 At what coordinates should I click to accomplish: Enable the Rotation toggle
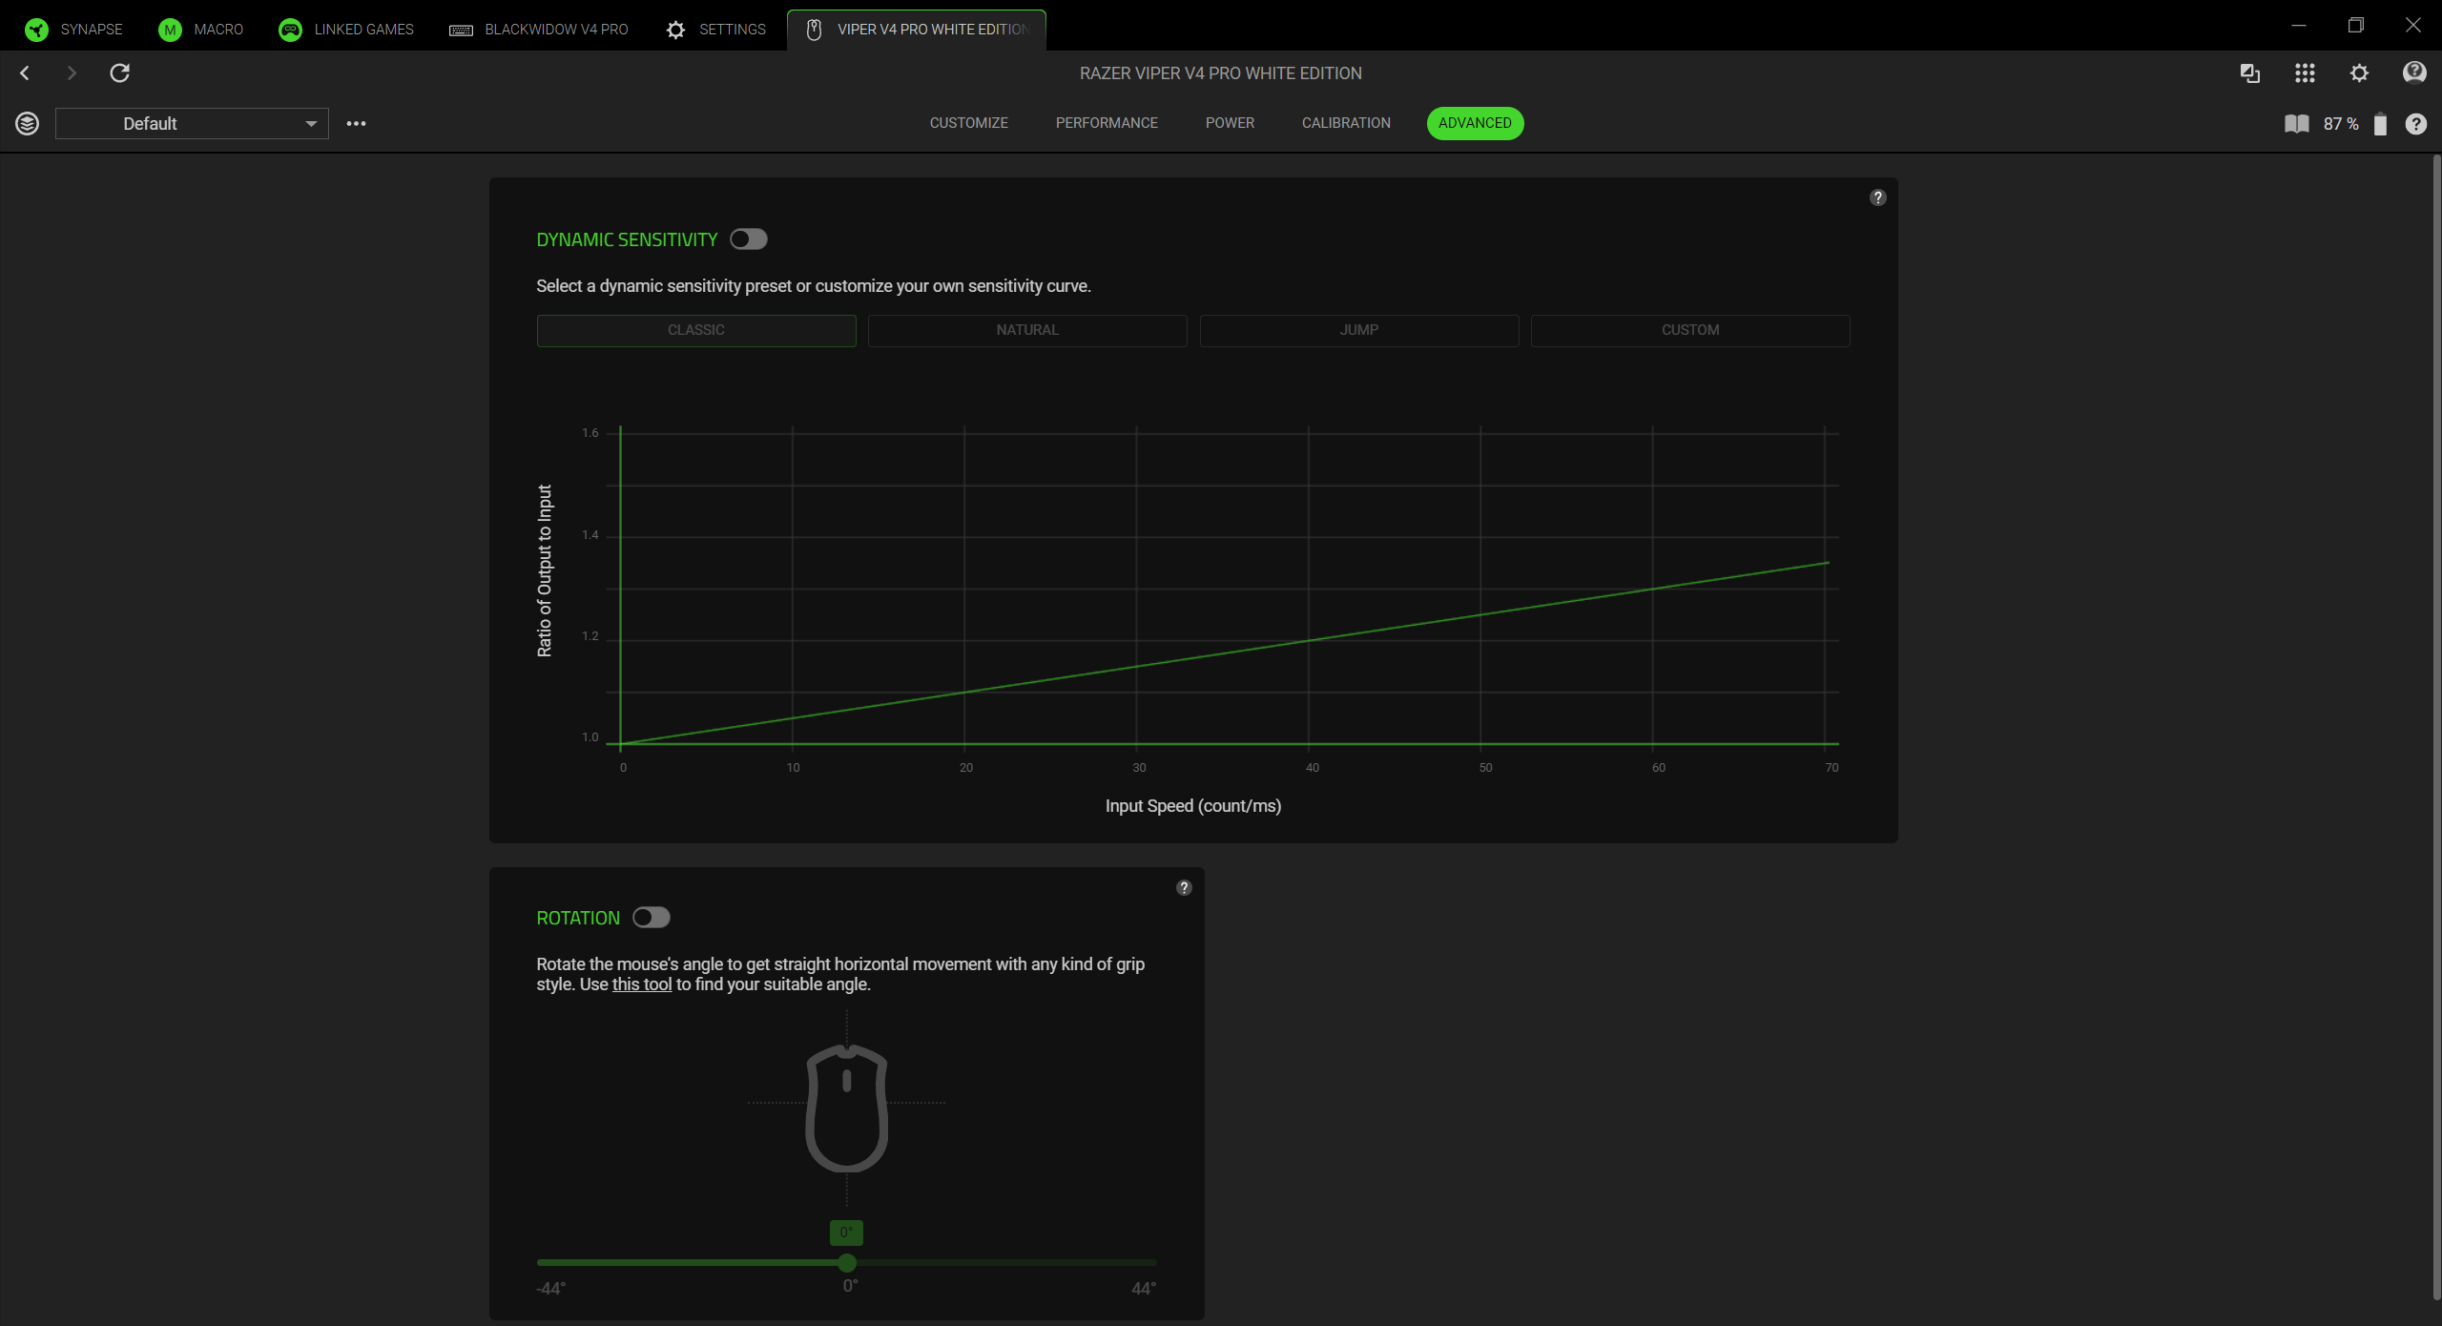[652, 917]
